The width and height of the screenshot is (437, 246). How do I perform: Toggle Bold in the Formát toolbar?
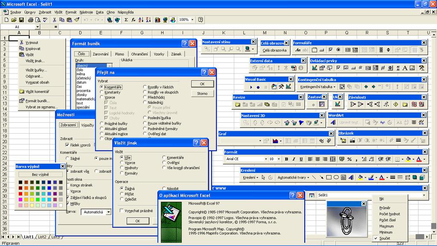286,159
